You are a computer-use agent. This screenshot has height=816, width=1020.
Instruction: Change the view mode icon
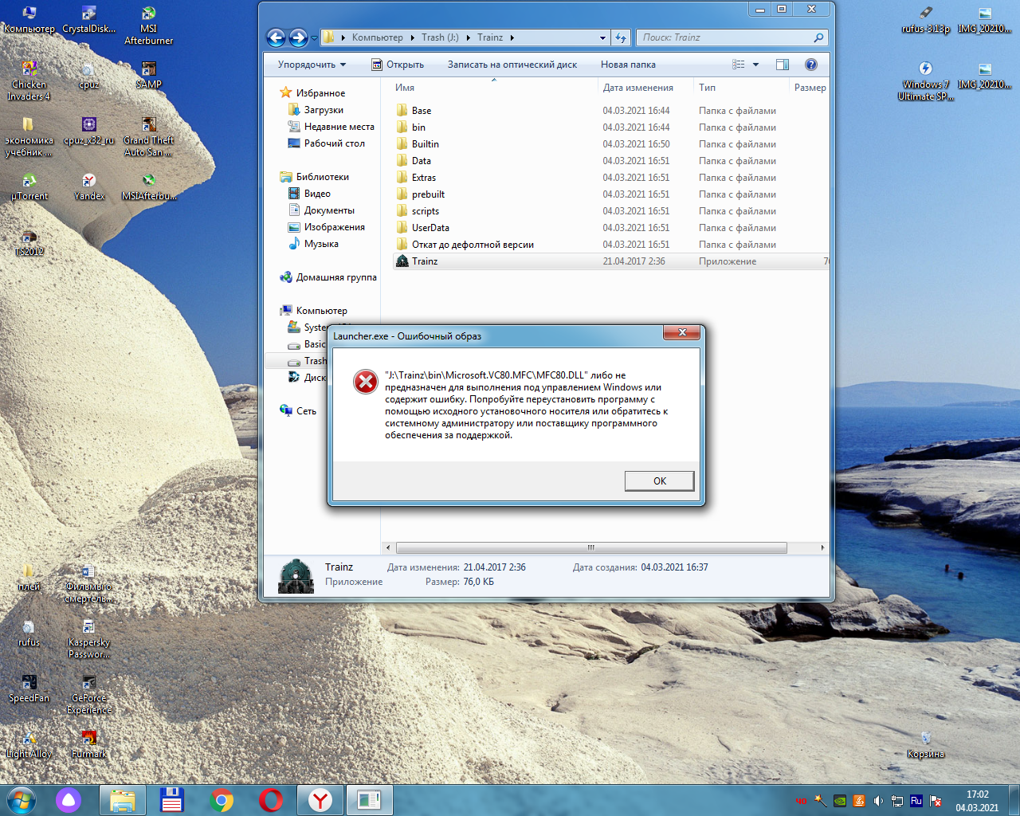[x=739, y=65]
